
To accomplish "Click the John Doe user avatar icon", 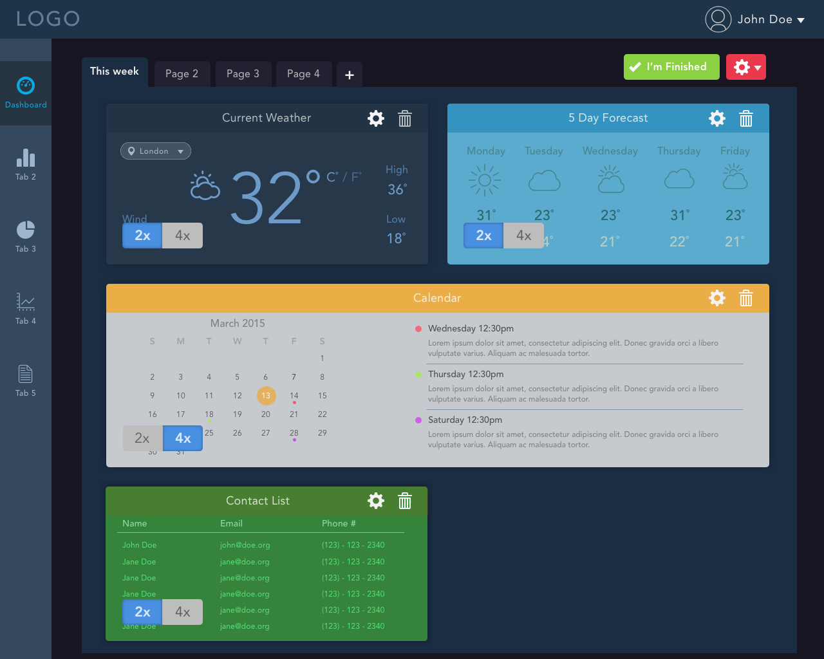I will click(x=718, y=19).
